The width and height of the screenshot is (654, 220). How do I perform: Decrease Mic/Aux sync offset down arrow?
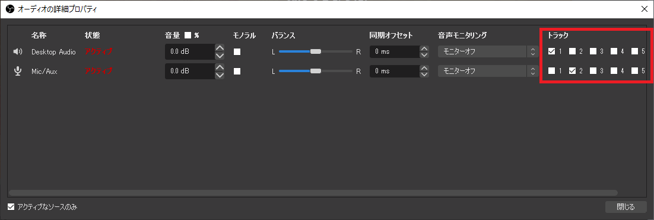(x=424, y=75)
